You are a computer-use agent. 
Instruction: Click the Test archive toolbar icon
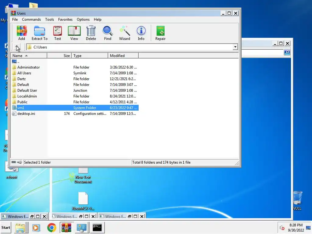[x=58, y=33]
